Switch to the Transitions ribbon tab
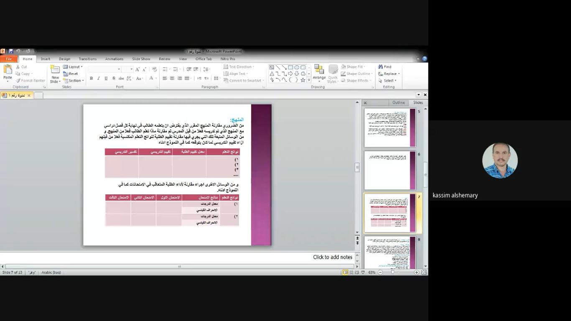The image size is (571, 321). (x=87, y=59)
